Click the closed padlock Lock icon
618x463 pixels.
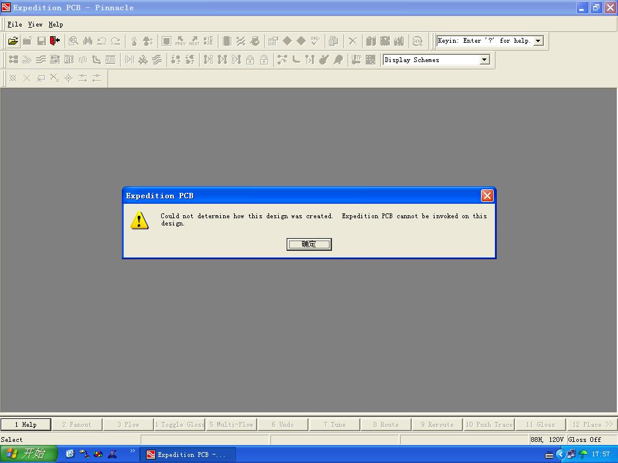pos(250,60)
